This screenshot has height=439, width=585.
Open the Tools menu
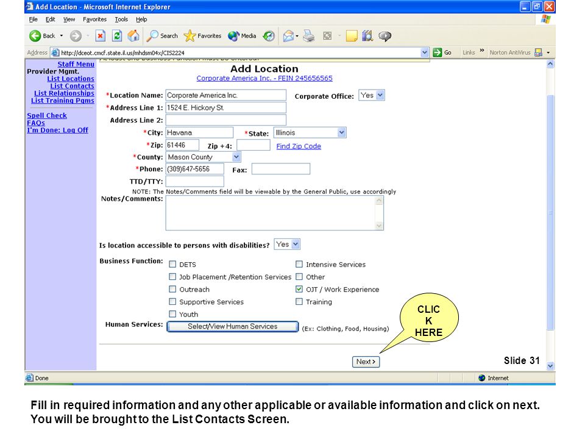point(121,20)
